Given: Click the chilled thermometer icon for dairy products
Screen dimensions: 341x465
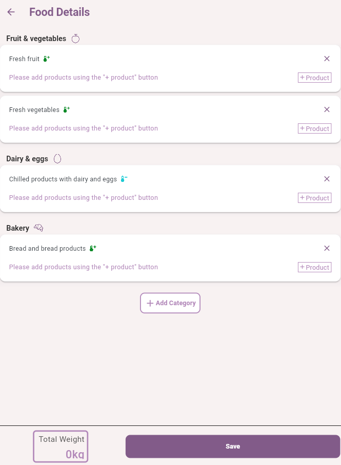Looking at the screenshot, I should coord(124,179).
